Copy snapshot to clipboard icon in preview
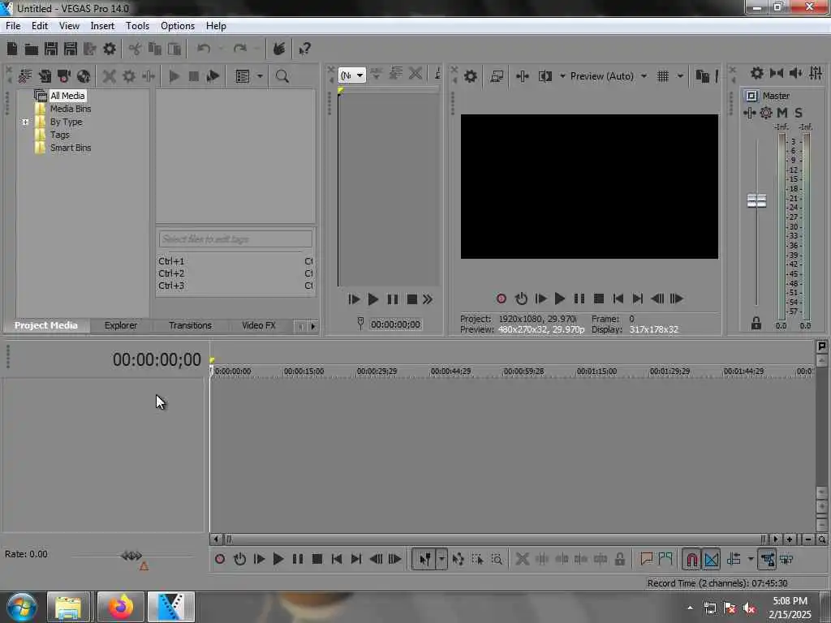The height and width of the screenshot is (623, 831). pyautogui.click(x=702, y=76)
